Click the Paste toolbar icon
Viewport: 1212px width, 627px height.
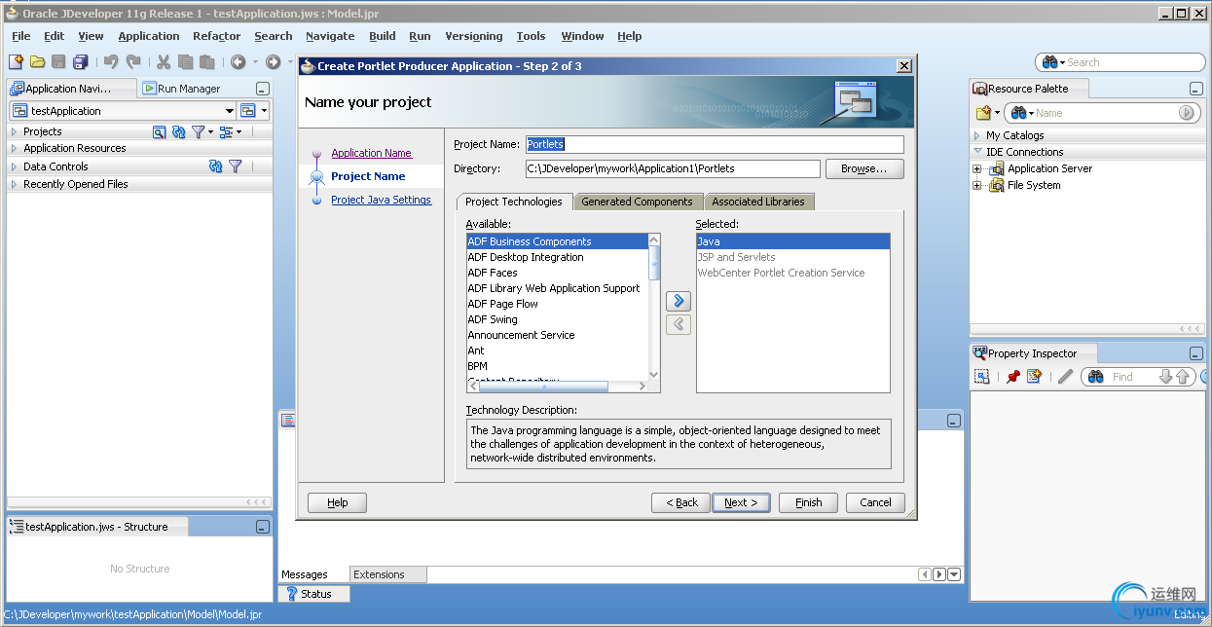tap(206, 62)
